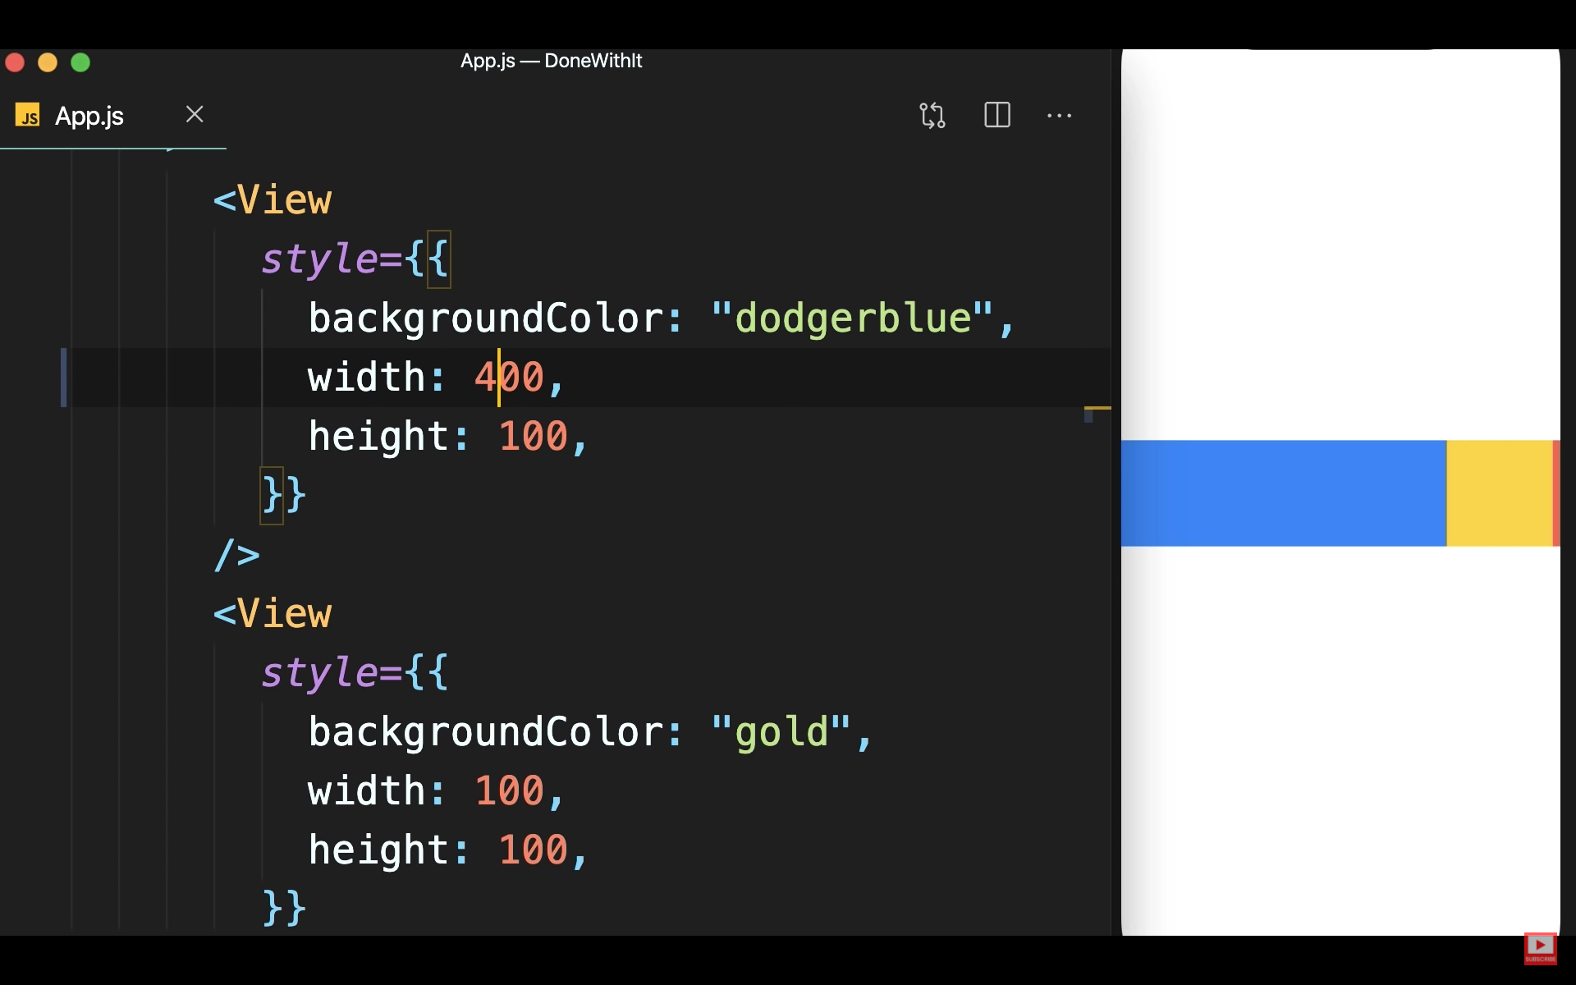Click the gold box in simulator

click(x=1499, y=492)
